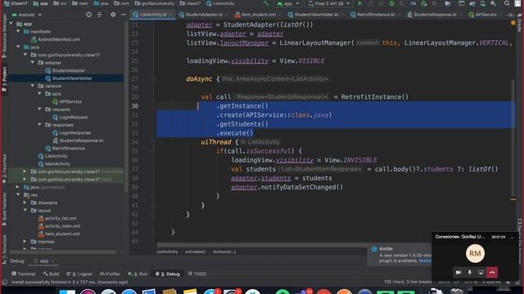Switch to RetrofitInstance.kt editor tab

pos(376,15)
